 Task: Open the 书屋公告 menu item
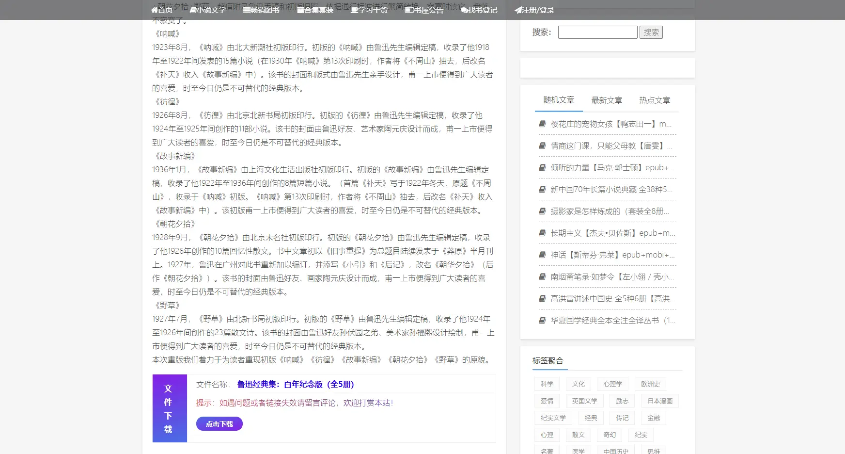(x=424, y=10)
